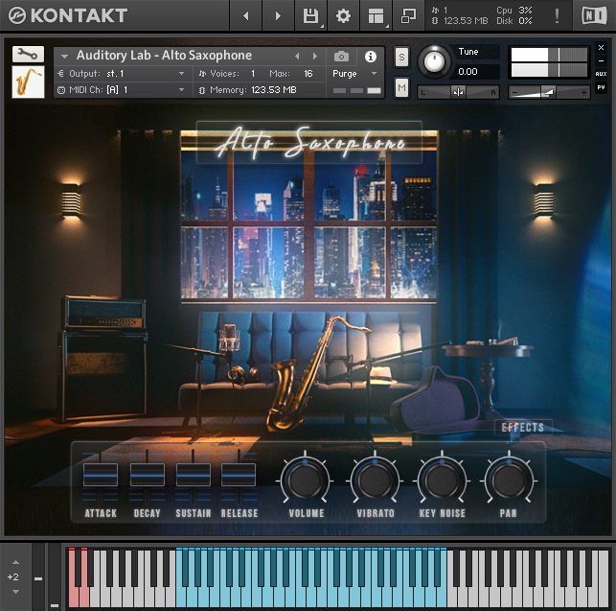Toggle the minimized view icon
The height and width of the screenshot is (611, 616).
pos(408,15)
